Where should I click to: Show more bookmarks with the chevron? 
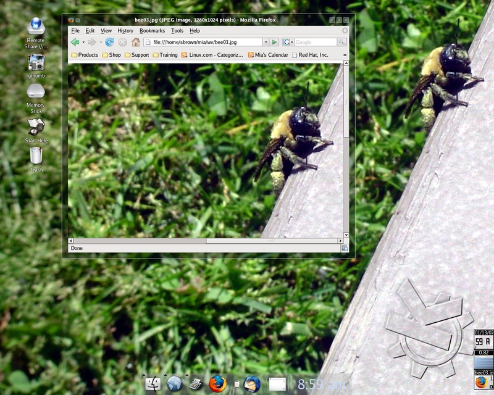pyautogui.click(x=345, y=55)
